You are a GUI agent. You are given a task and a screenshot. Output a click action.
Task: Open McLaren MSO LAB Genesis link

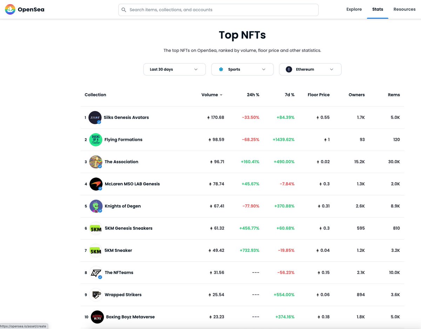pos(132,184)
